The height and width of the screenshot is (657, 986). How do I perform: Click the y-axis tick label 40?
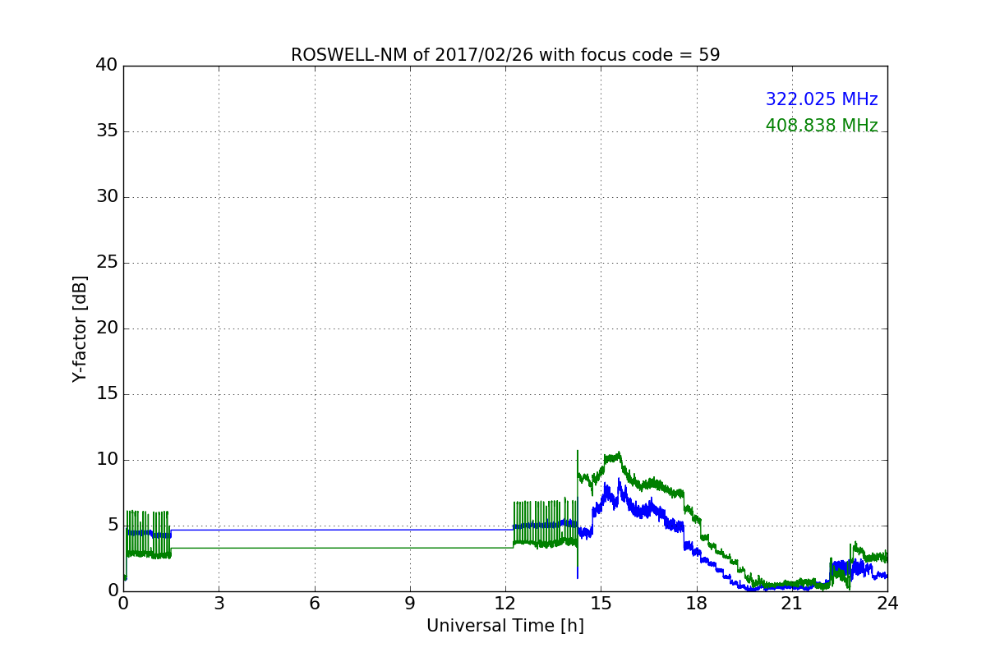[107, 66]
